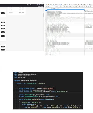The width and height of the screenshot is (93, 113).
Task: Open the Font Size combo box
Action: point(59,6)
